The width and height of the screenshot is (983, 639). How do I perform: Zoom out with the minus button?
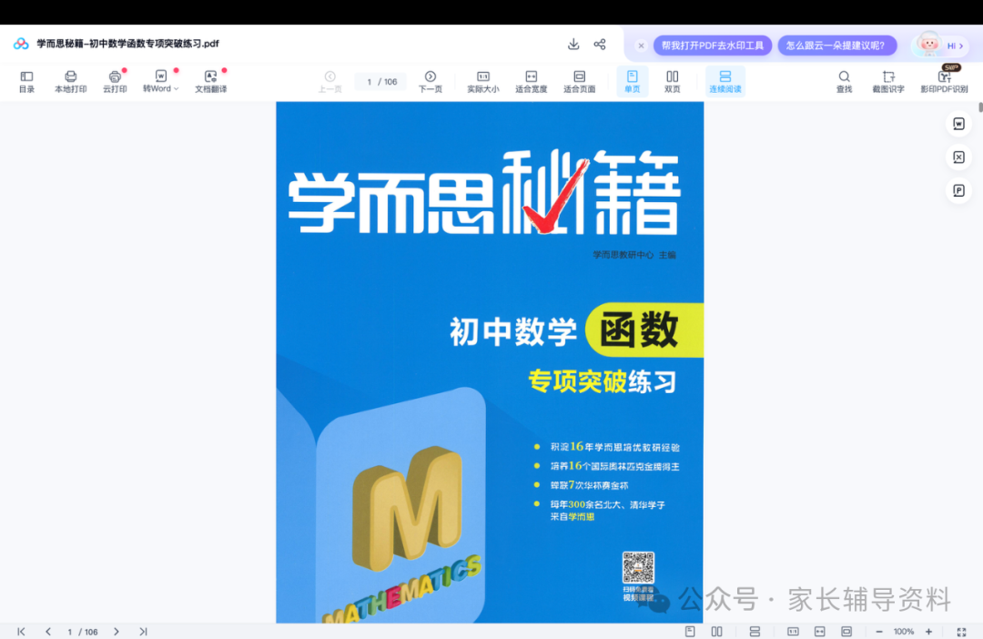(x=879, y=632)
